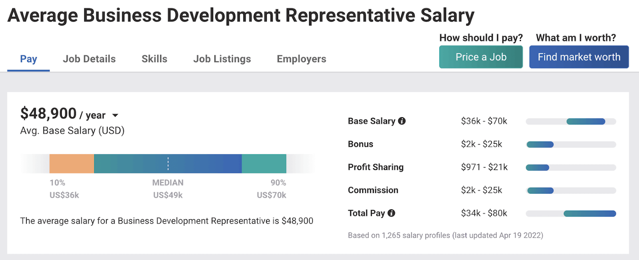Click the Average Business Development Representative Salary heading

pyautogui.click(x=242, y=15)
